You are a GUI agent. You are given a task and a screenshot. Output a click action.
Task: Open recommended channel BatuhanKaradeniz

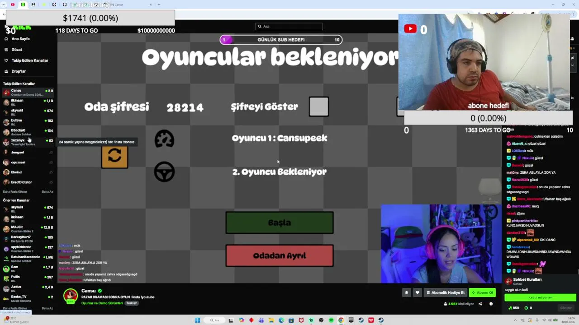(x=28, y=259)
